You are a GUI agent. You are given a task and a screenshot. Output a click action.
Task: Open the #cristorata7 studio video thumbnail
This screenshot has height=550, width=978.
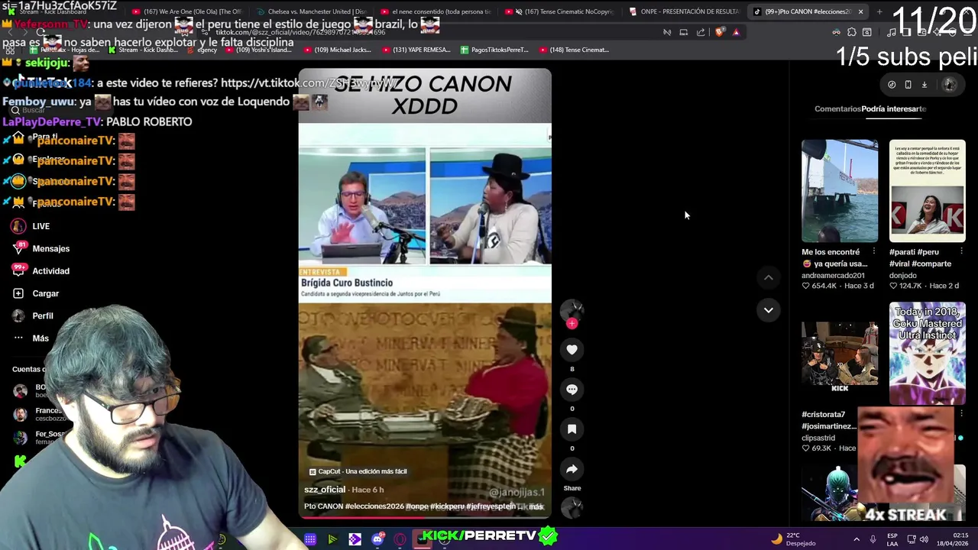(840, 353)
